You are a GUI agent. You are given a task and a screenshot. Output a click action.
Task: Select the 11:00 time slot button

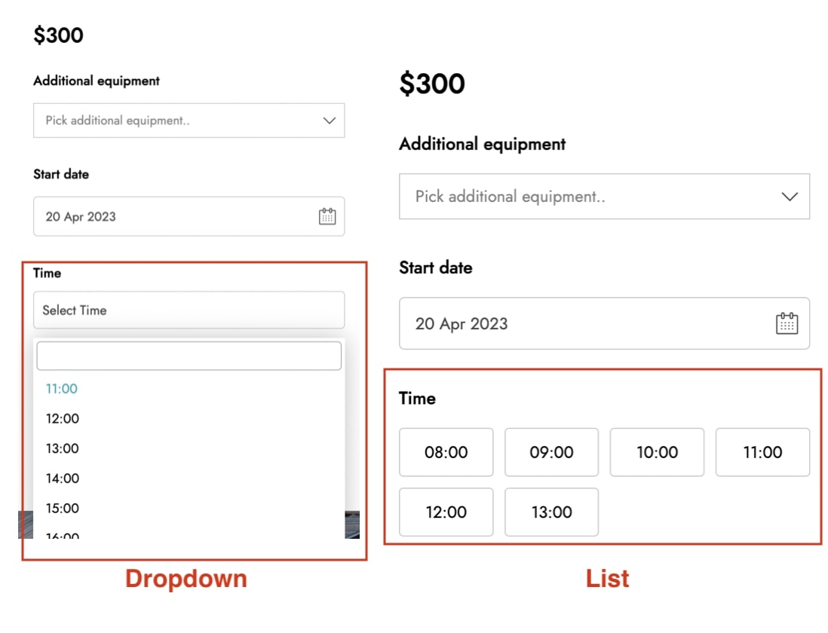pos(762,452)
